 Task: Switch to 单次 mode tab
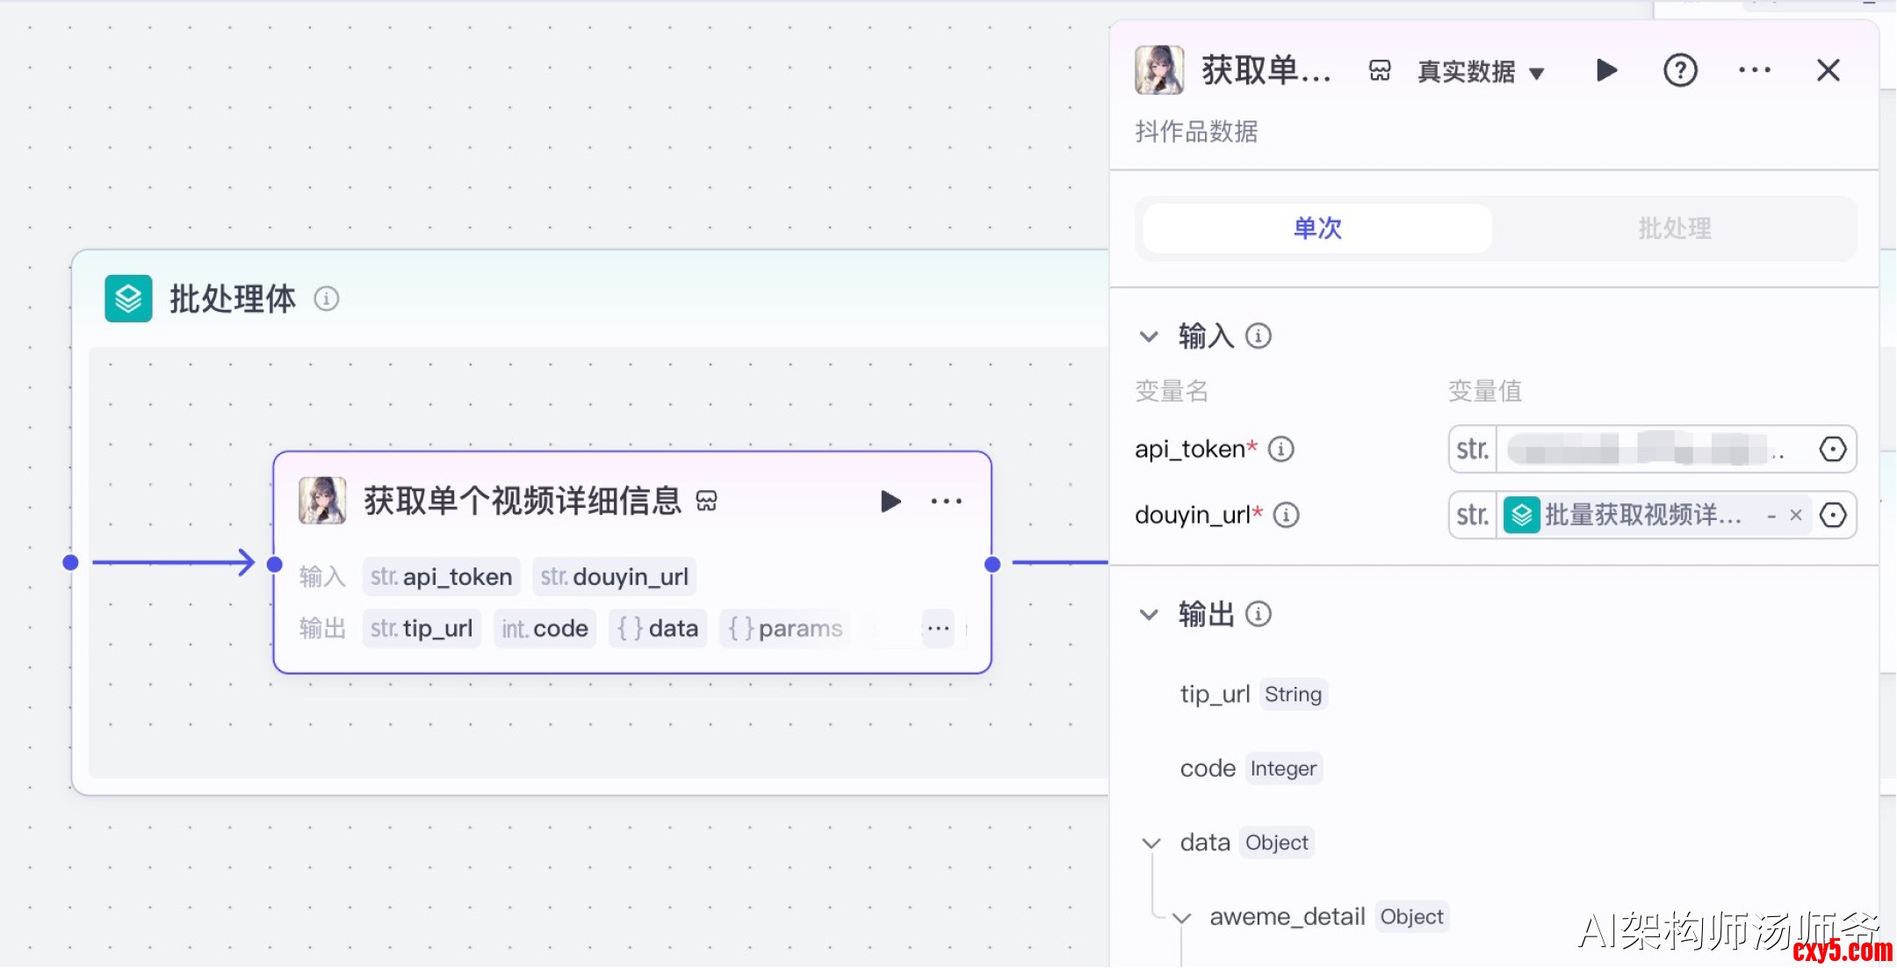(1317, 228)
